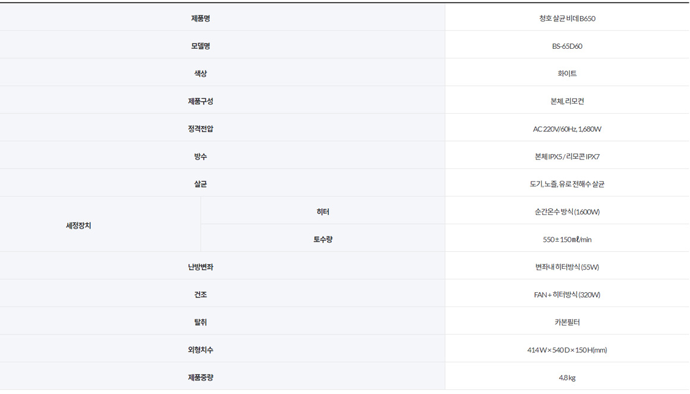Screen dimensions: 690x394
Task: Select the 카본필터 deodorizer value
Action: coord(567,322)
